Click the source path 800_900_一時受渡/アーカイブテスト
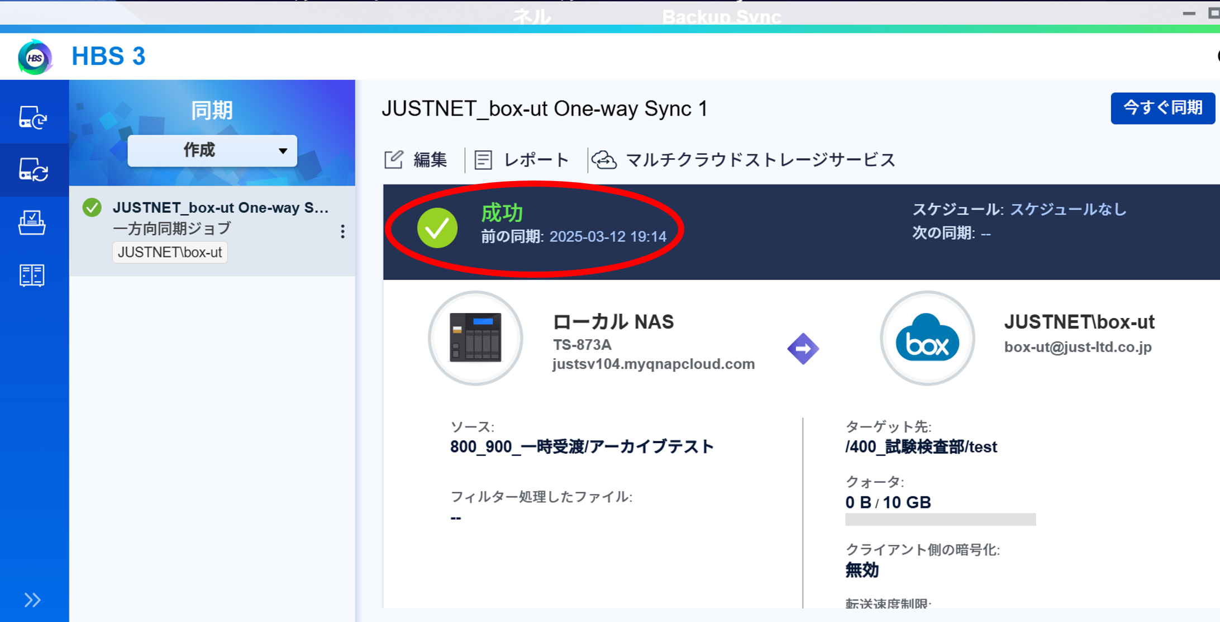 pyautogui.click(x=582, y=447)
